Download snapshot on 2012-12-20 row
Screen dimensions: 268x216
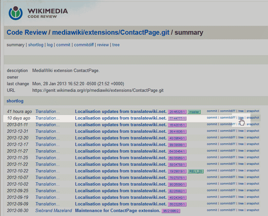(253, 137)
